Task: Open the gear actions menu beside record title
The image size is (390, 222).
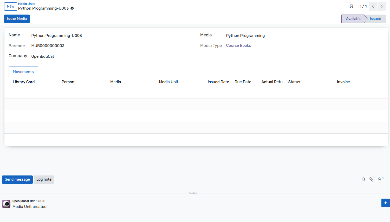Action: tap(72, 8)
